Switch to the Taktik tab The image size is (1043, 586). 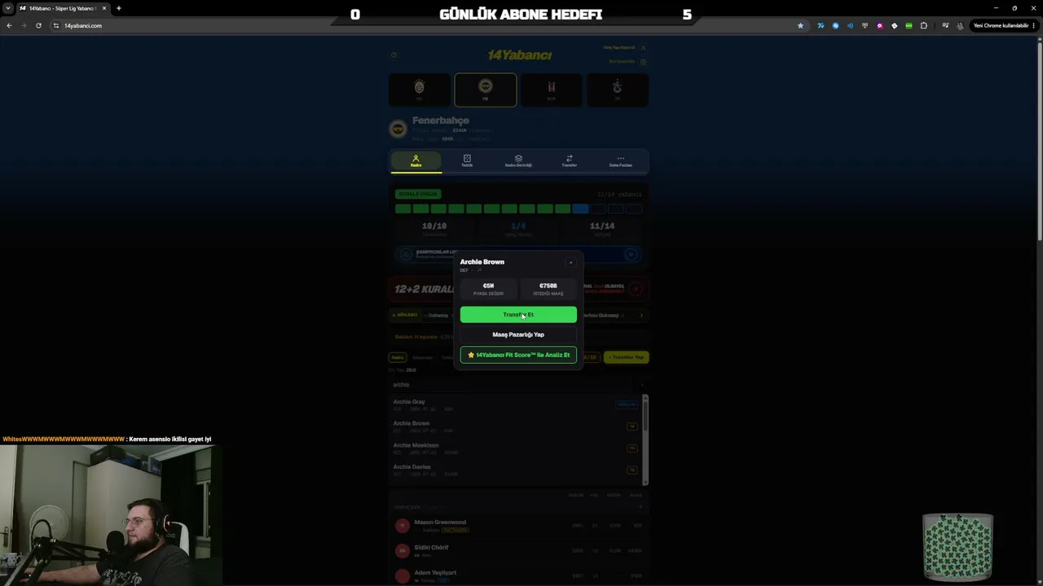coord(467,161)
